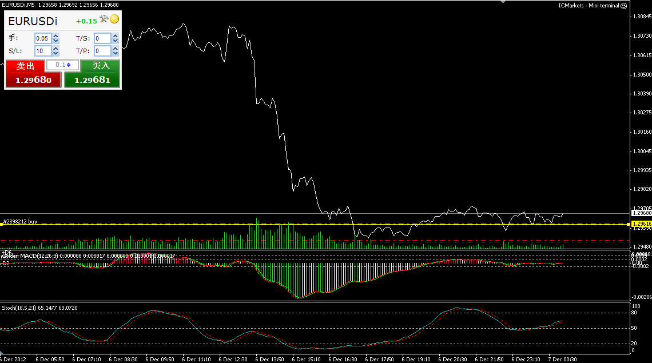Increase T/P value with the up arrow

point(115,49)
